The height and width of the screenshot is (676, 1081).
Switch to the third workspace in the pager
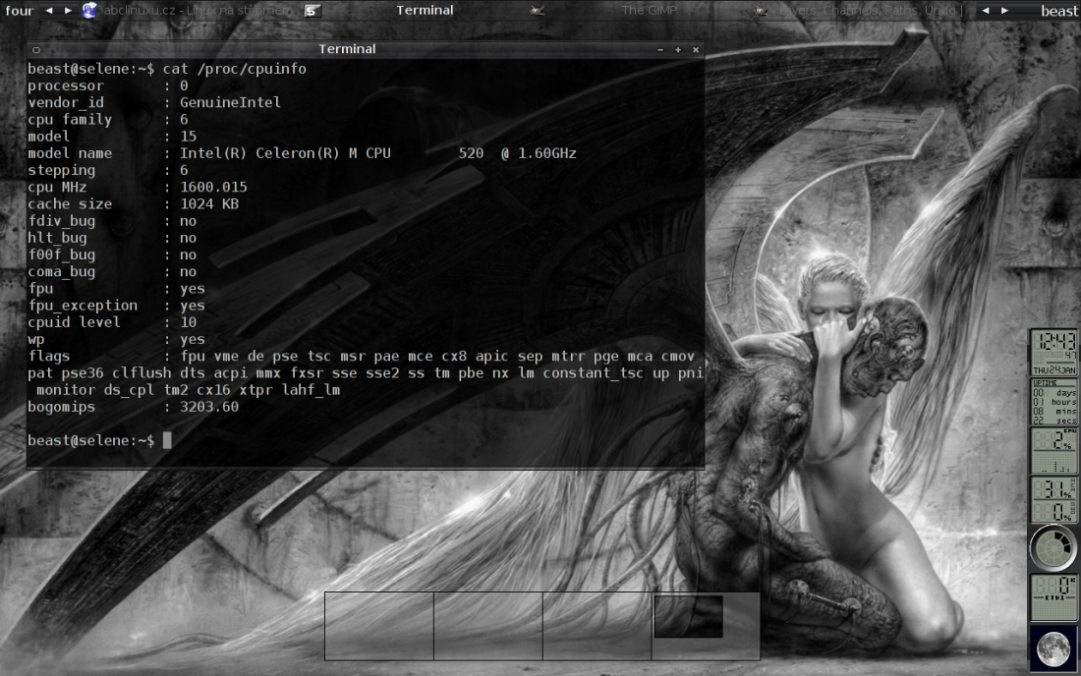[597, 626]
